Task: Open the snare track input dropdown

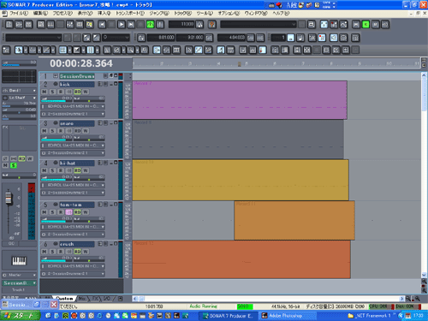Action: tap(73, 146)
